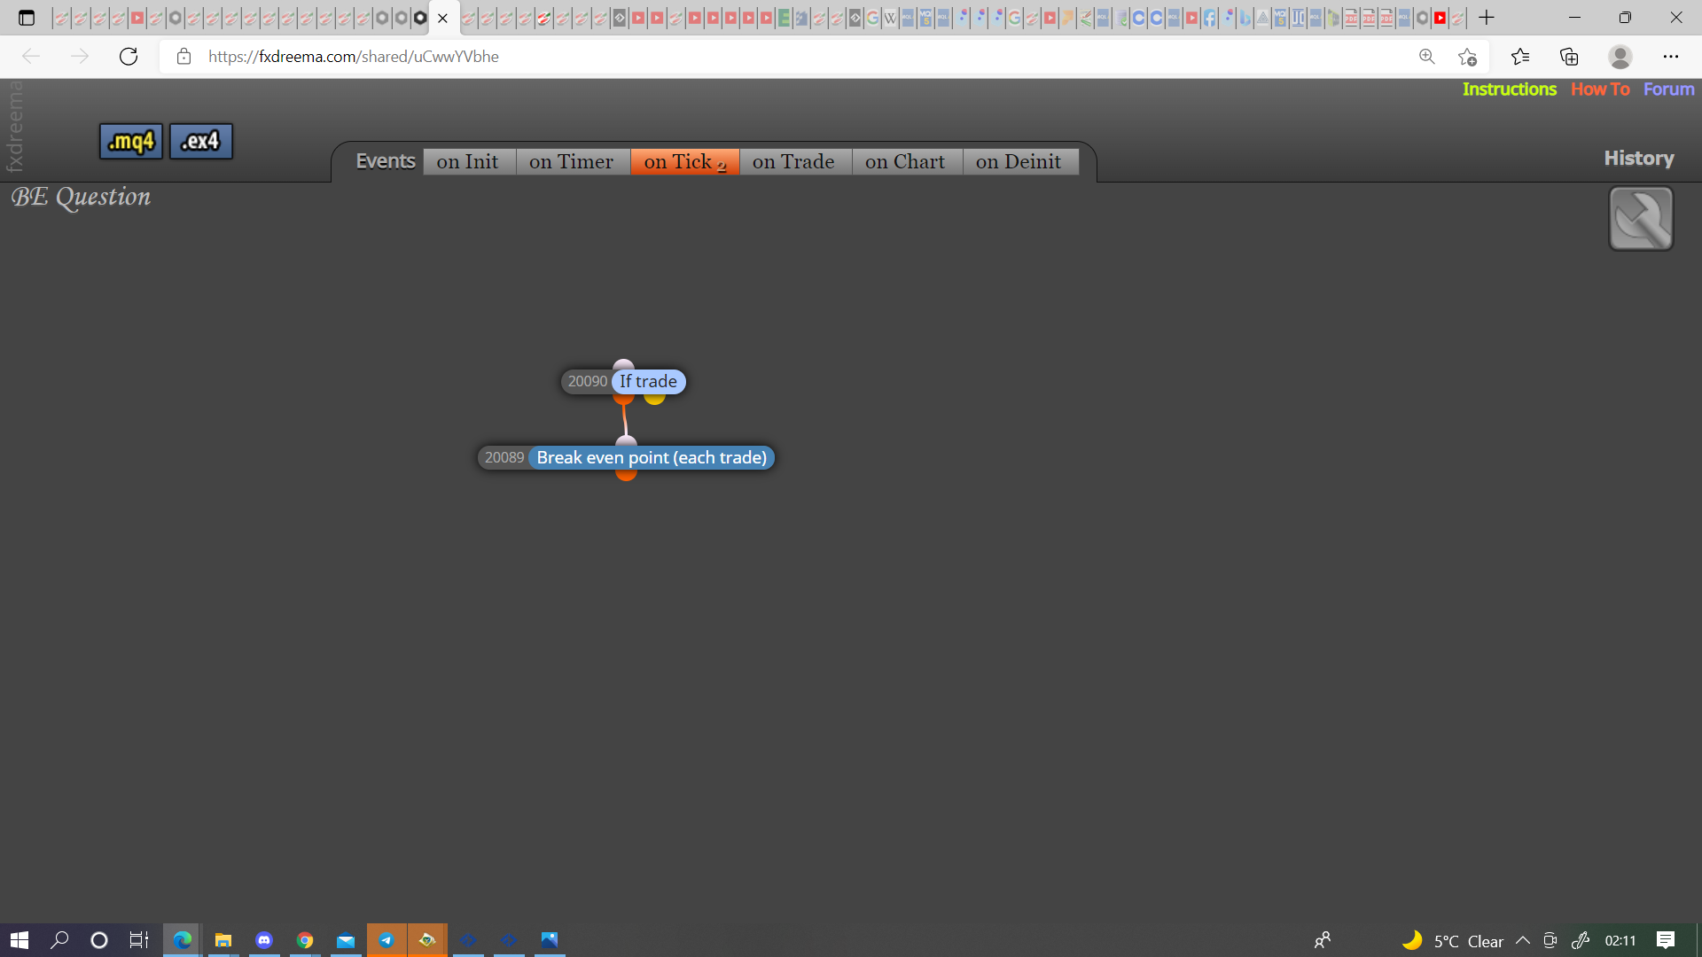
Task: Open the Collections panel
Action: click(1569, 57)
